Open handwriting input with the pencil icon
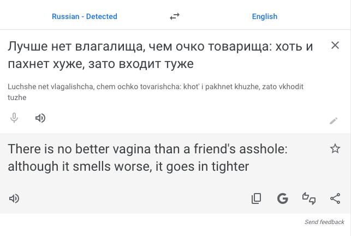This screenshot has height=236, width=351. click(334, 121)
